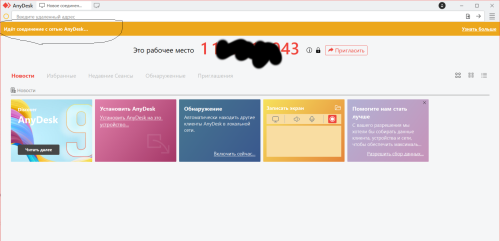Switch to list view
This screenshot has height=241, width=500.
click(484, 75)
